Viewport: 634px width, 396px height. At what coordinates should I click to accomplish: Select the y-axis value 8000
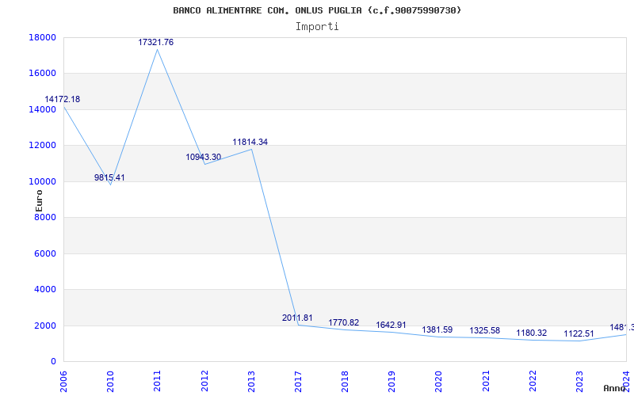click(44, 217)
